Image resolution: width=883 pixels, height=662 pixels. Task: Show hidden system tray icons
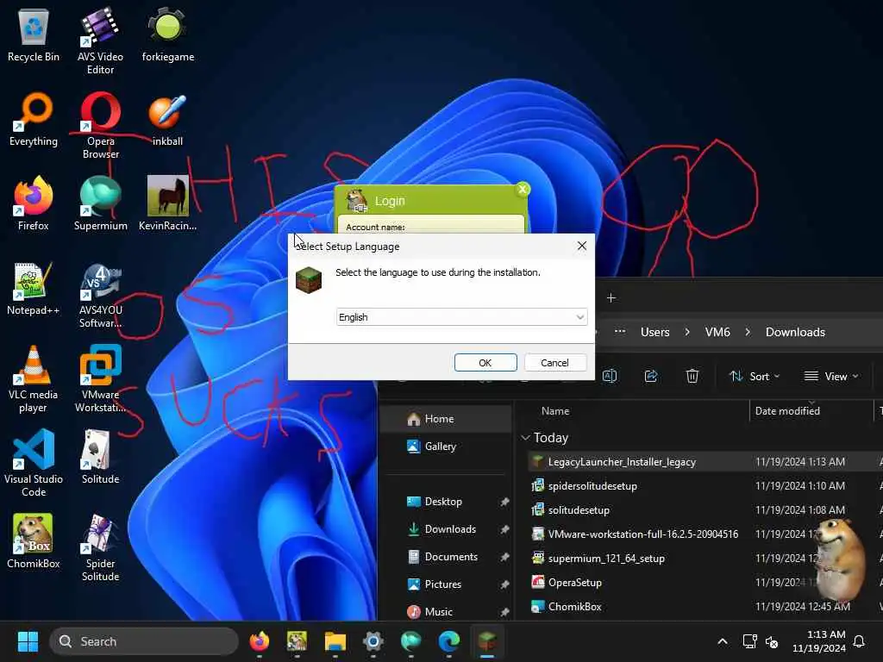(723, 641)
